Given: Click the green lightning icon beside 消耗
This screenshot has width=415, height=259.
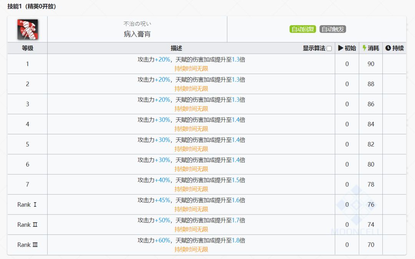Looking at the screenshot, I should (x=364, y=48).
